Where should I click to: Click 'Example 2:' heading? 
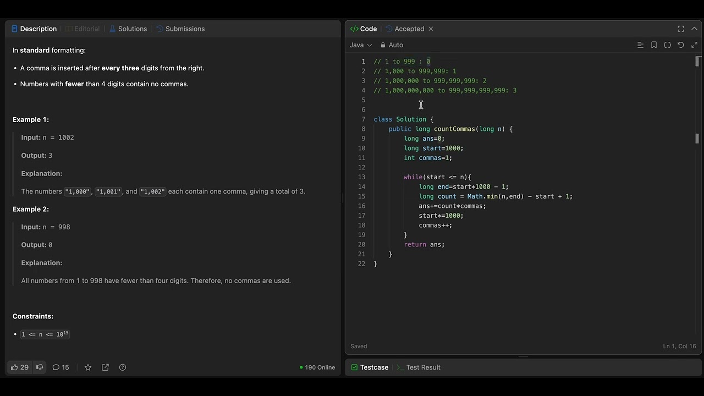[x=31, y=209]
